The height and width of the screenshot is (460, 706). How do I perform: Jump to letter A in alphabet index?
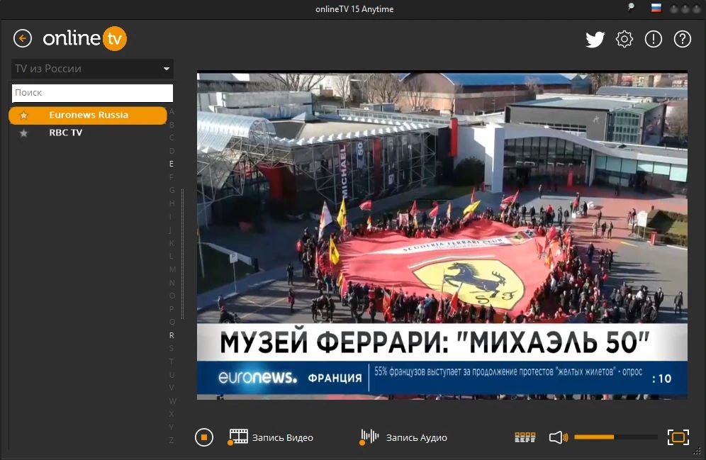(172, 111)
